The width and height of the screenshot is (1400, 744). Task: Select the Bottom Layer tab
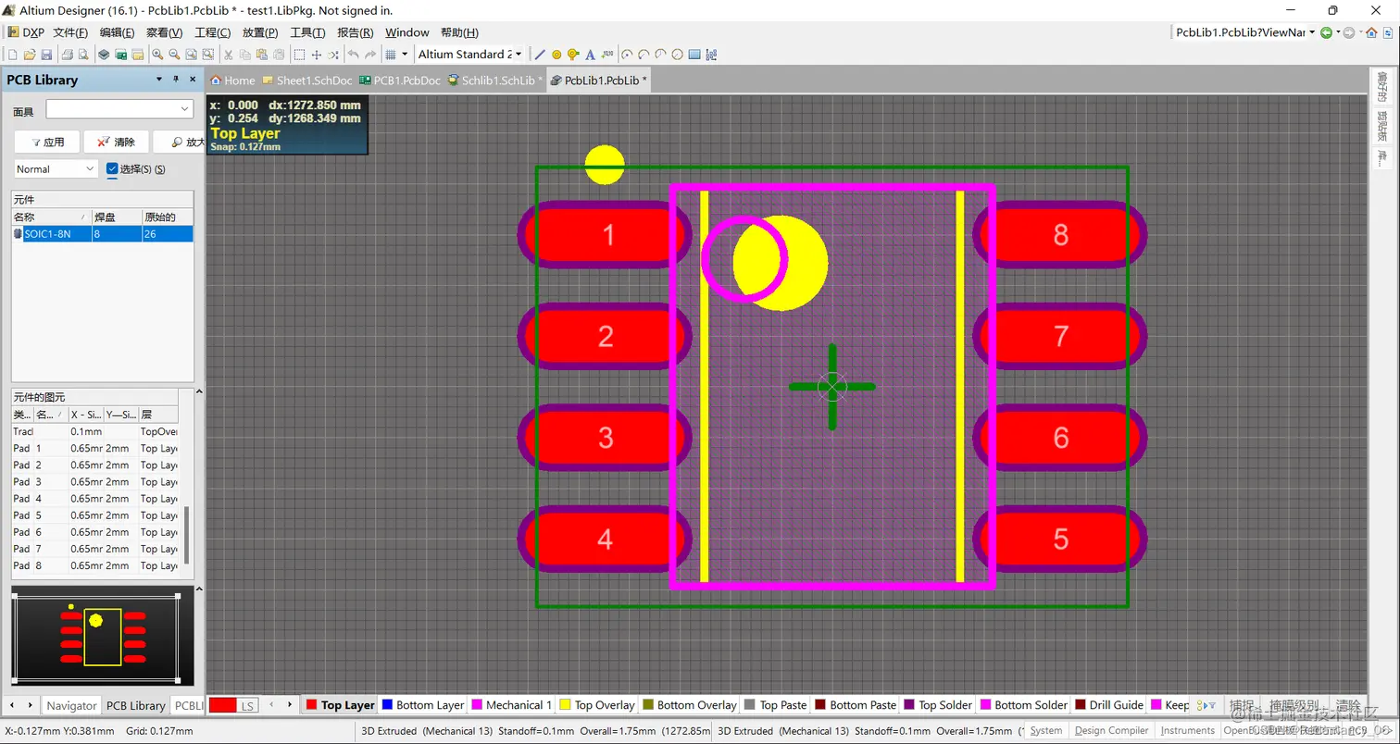pos(422,705)
